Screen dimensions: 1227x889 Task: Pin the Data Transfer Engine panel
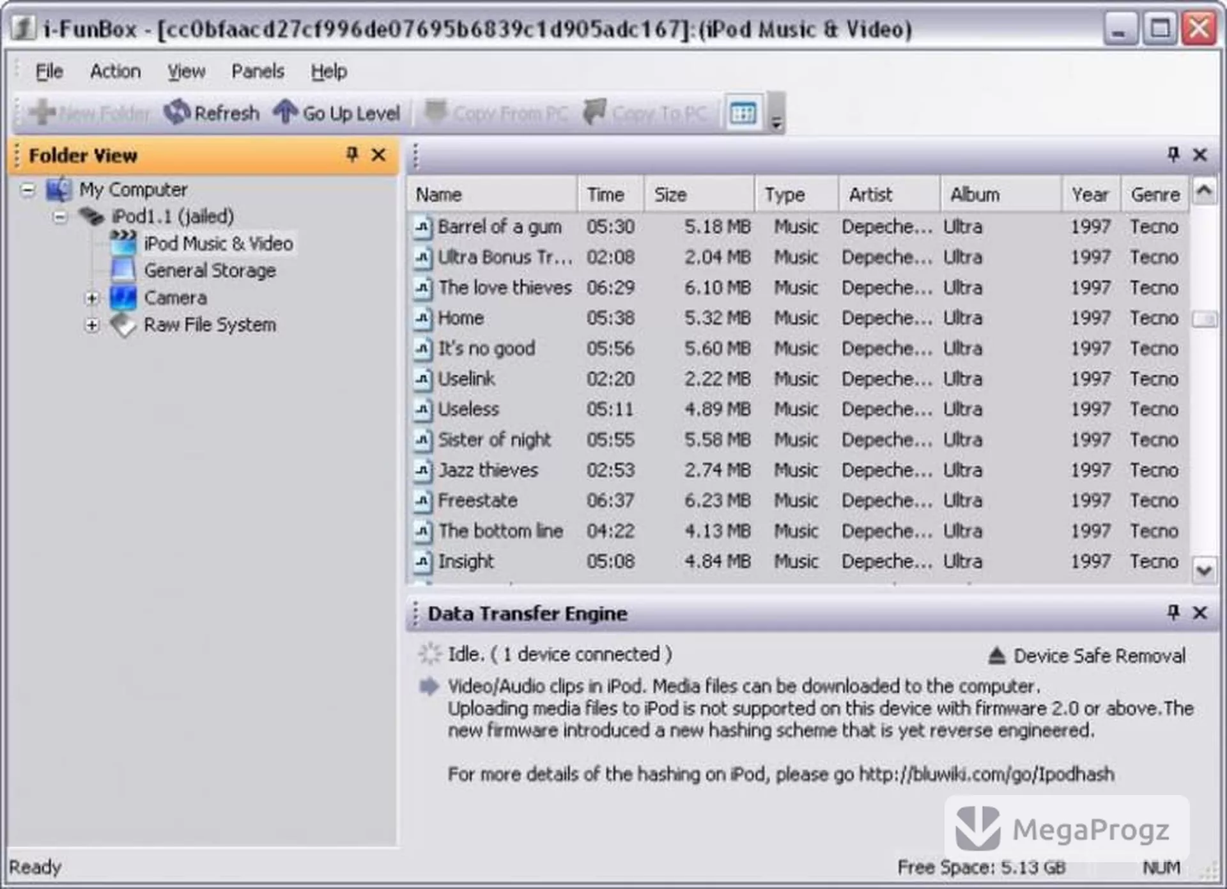point(1173,612)
